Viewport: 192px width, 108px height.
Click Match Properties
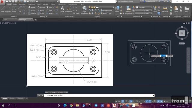pyautogui.click(x=128, y=10)
